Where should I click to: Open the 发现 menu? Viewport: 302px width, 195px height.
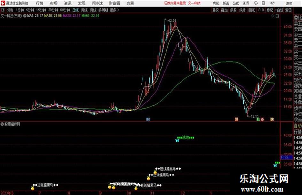(82, 3)
